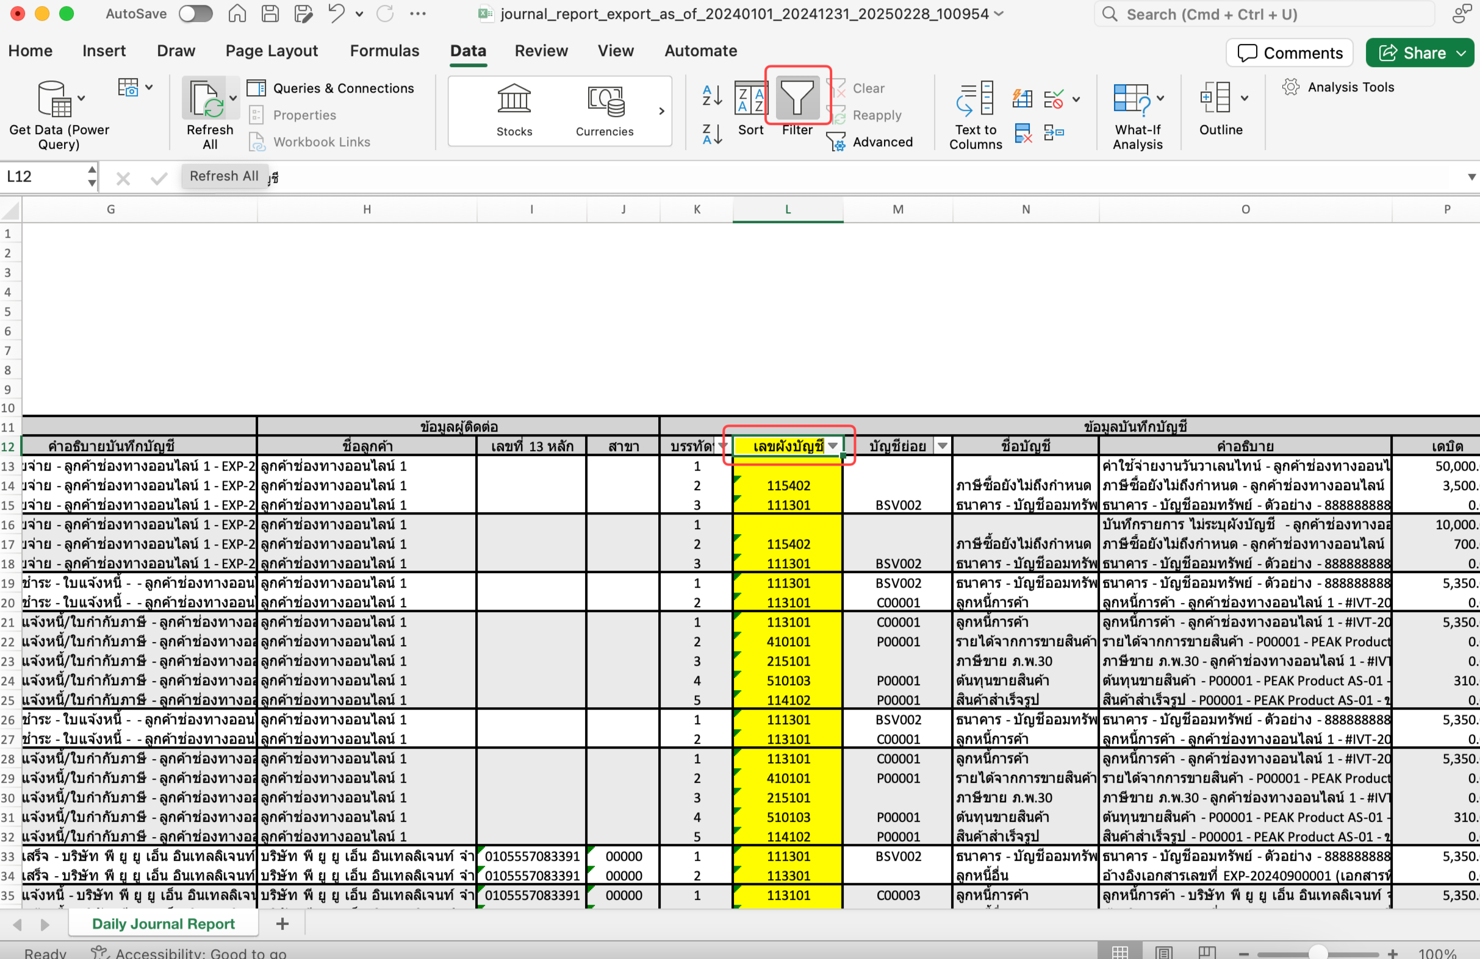Go to the Formulas tab

click(x=384, y=51)
